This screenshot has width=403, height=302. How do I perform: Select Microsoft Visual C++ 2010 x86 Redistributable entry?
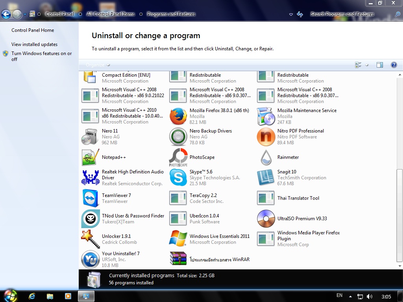123,116
